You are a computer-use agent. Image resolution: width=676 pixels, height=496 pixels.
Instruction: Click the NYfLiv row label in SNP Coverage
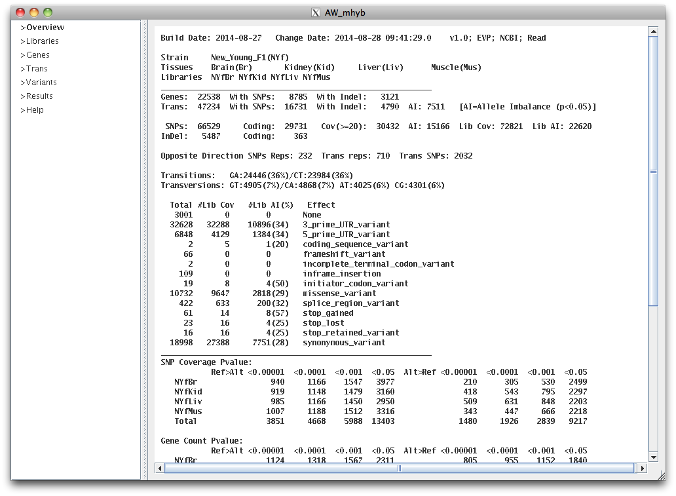tap(188, 402)
